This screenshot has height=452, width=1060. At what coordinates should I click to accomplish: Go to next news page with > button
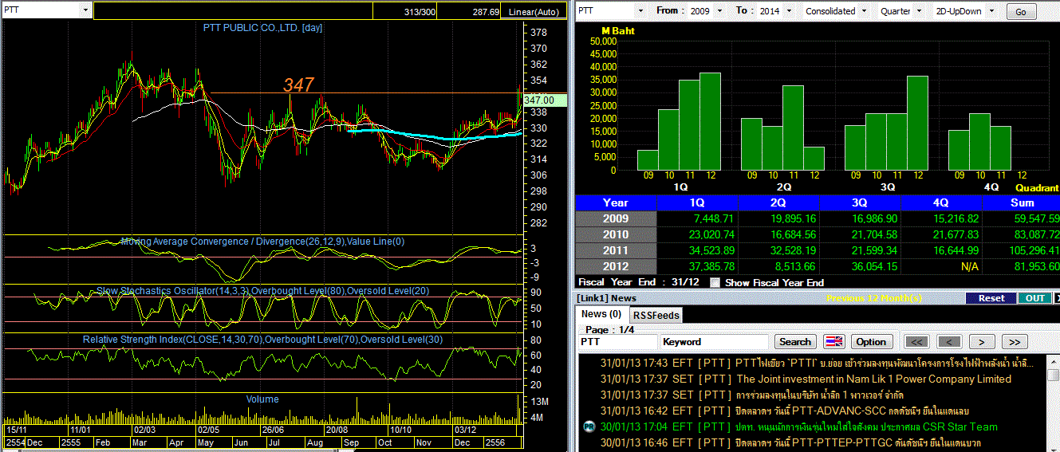tap(981, 341)
